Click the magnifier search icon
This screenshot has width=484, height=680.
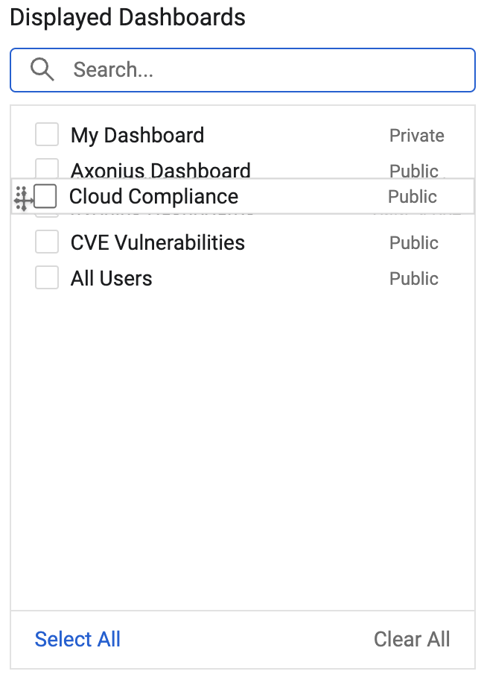tap(42, 69)
